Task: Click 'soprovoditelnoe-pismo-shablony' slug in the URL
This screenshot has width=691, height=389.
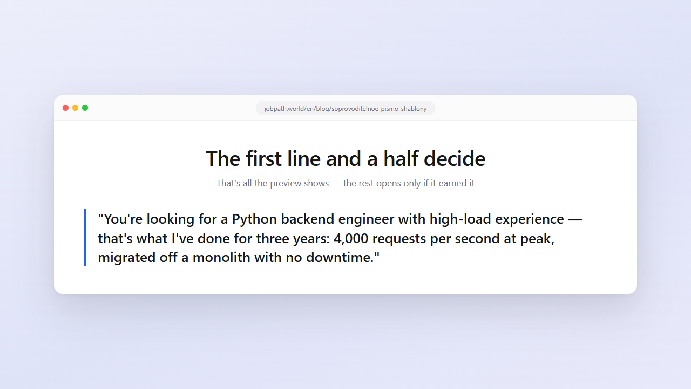Action: click(379, 109)
